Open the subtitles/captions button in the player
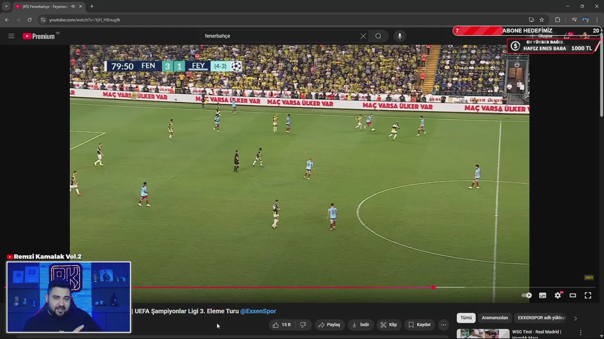This screenshot has height=339, width=604. click(x=543, y=295)
